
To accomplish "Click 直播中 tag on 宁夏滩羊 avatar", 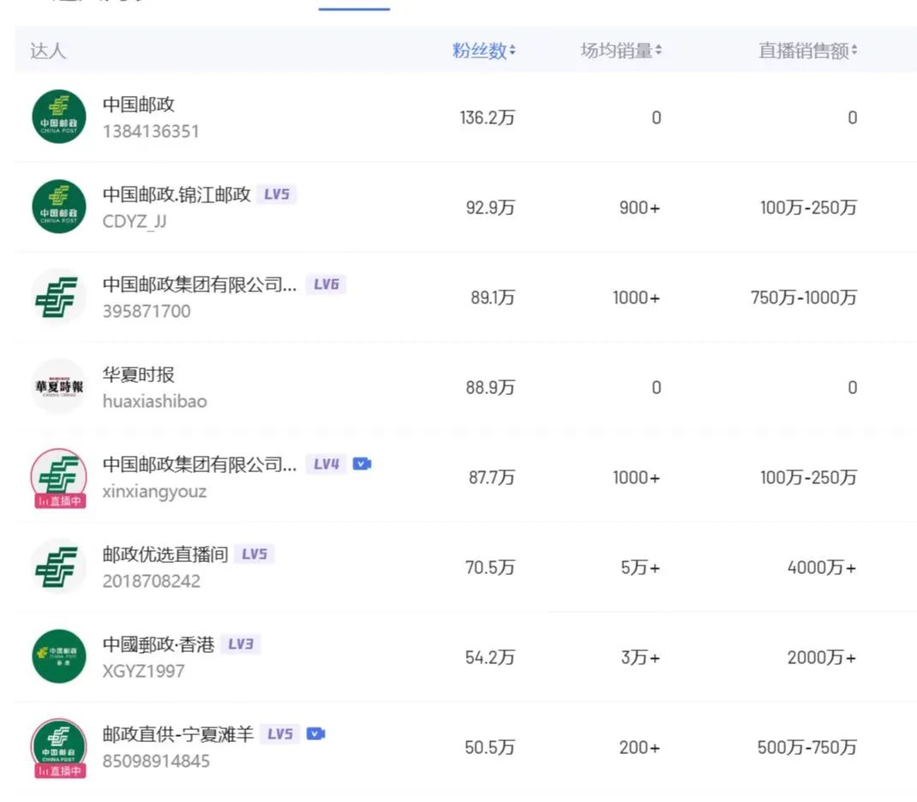I will [x=60, y=771].
